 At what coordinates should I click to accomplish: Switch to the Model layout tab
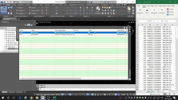(5, 92)
